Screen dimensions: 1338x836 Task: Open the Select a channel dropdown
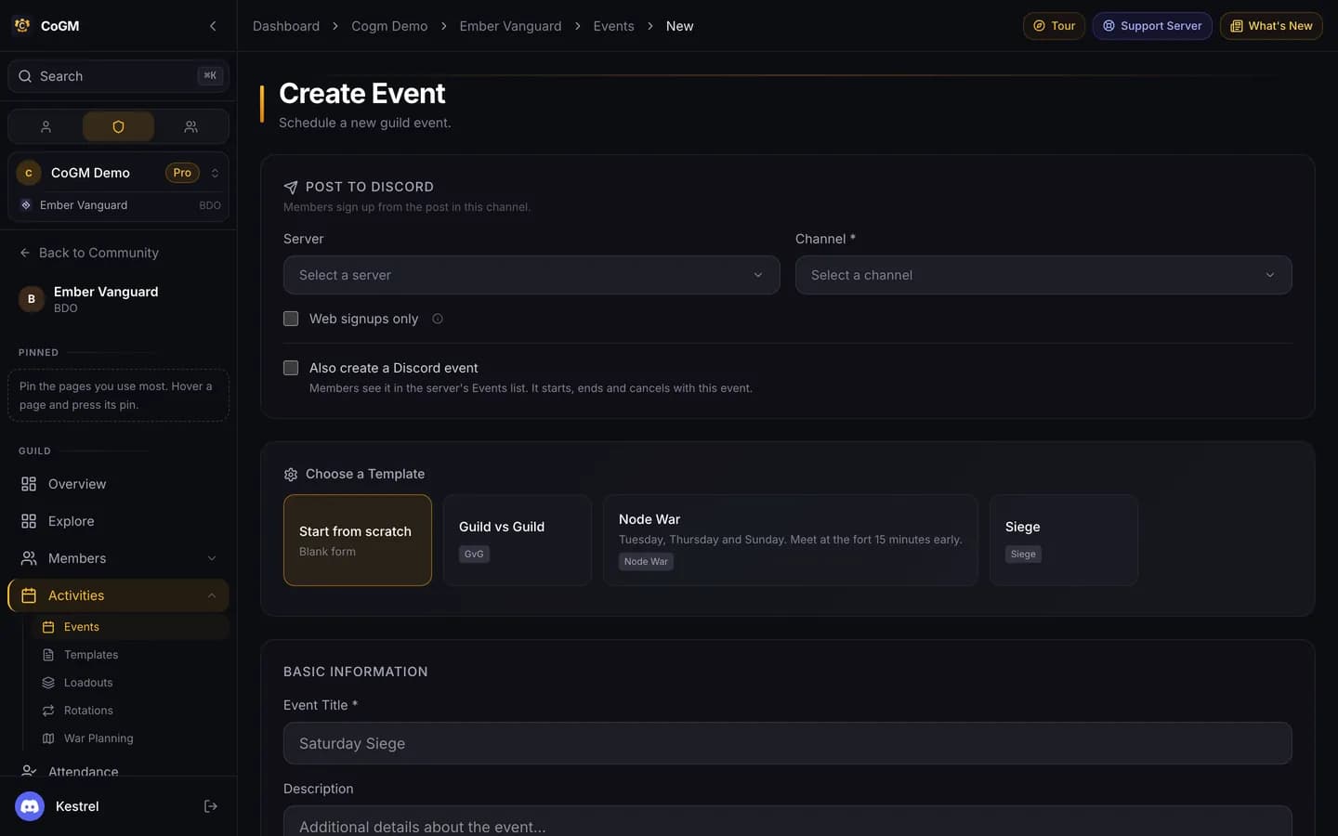[1043, 275]
